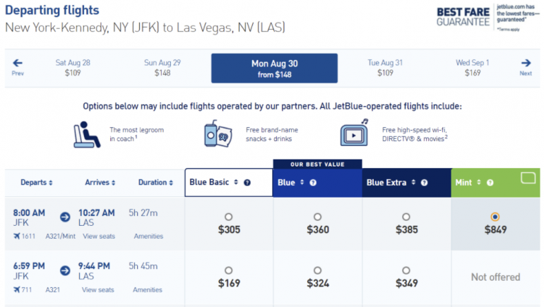This screenshot has width=544, height=307.
Task: Switch to Tue Aug 31 date tab
Action: point(385,67)
